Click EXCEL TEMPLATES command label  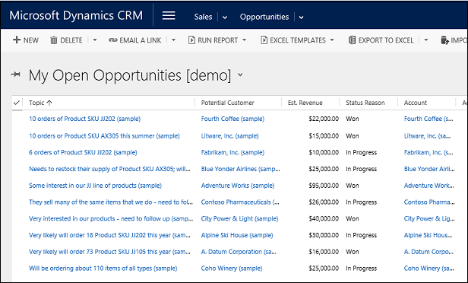(x=298, y=40)
